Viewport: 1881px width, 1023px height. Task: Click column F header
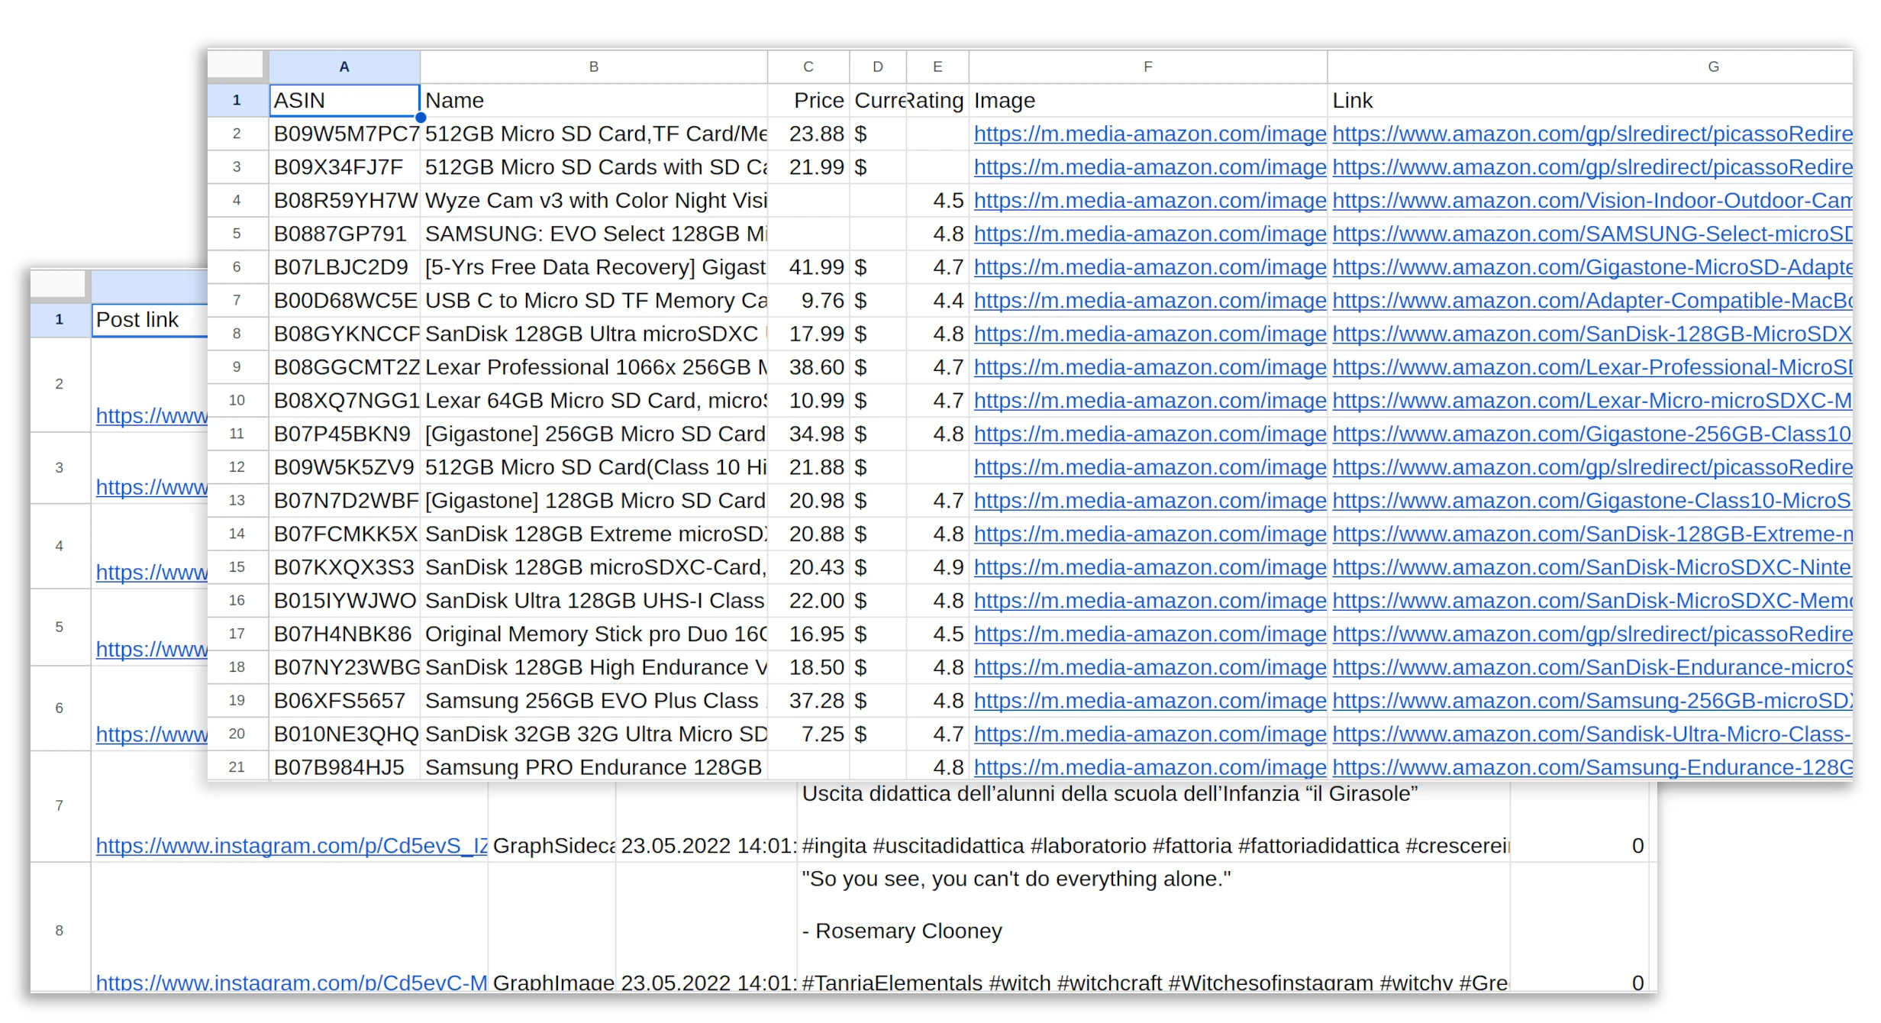[x=1147, y=67]
